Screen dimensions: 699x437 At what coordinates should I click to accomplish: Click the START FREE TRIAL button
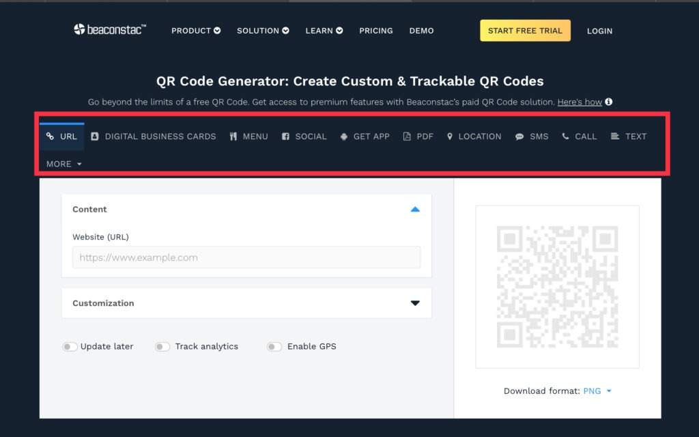coord(525,31)
